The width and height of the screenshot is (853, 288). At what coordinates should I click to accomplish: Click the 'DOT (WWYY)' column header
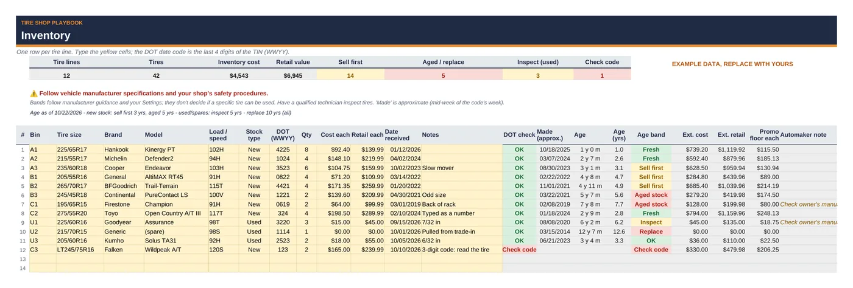point(283,135)
